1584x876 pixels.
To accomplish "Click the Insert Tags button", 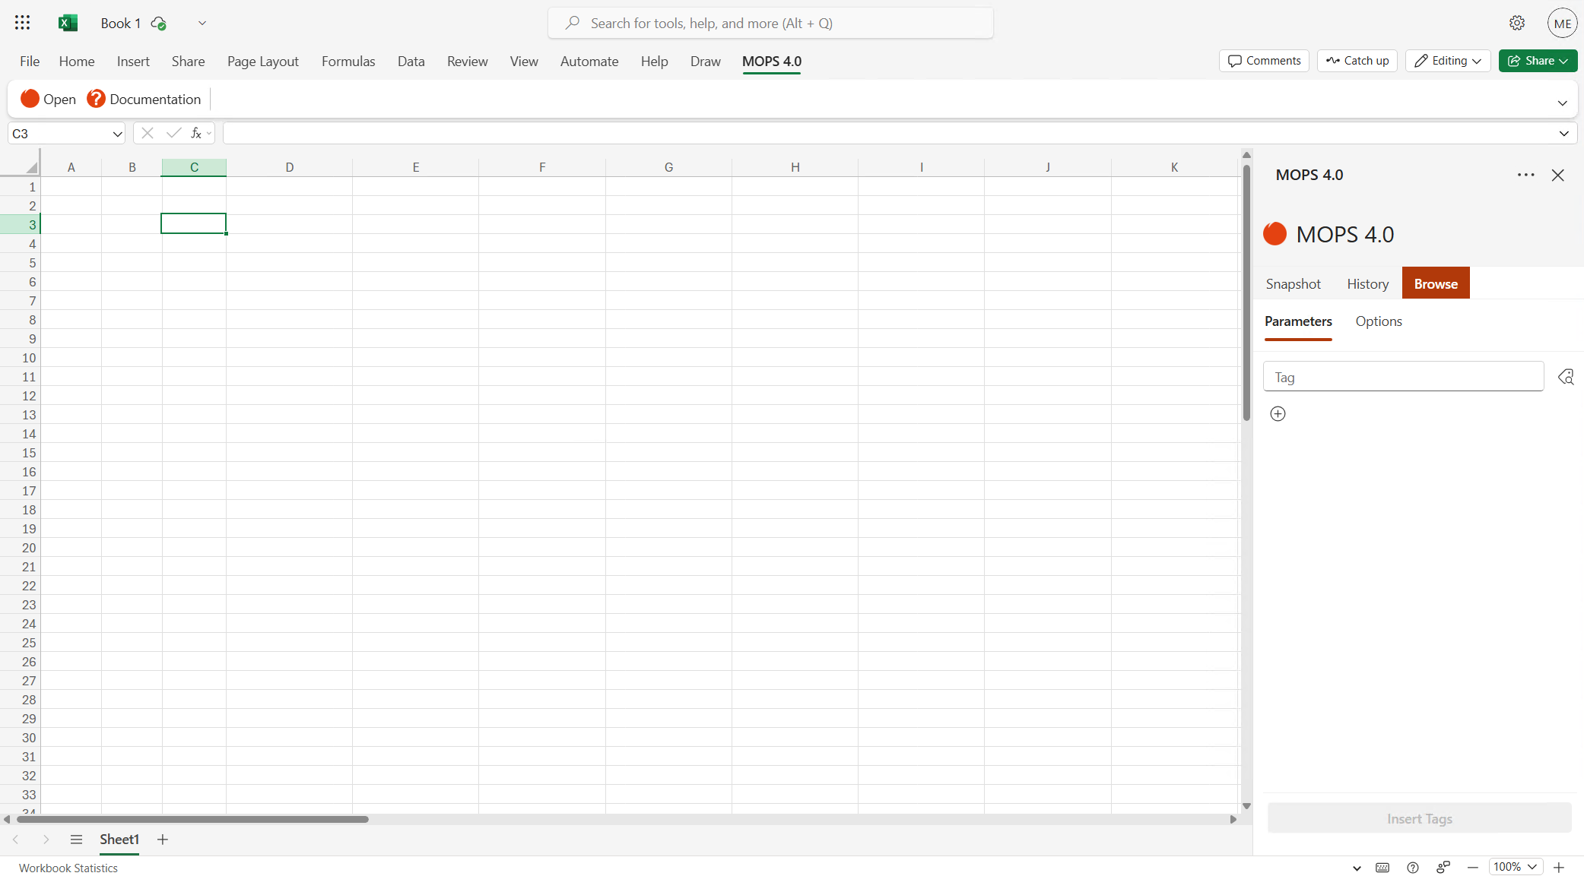I will [1419, 818].
